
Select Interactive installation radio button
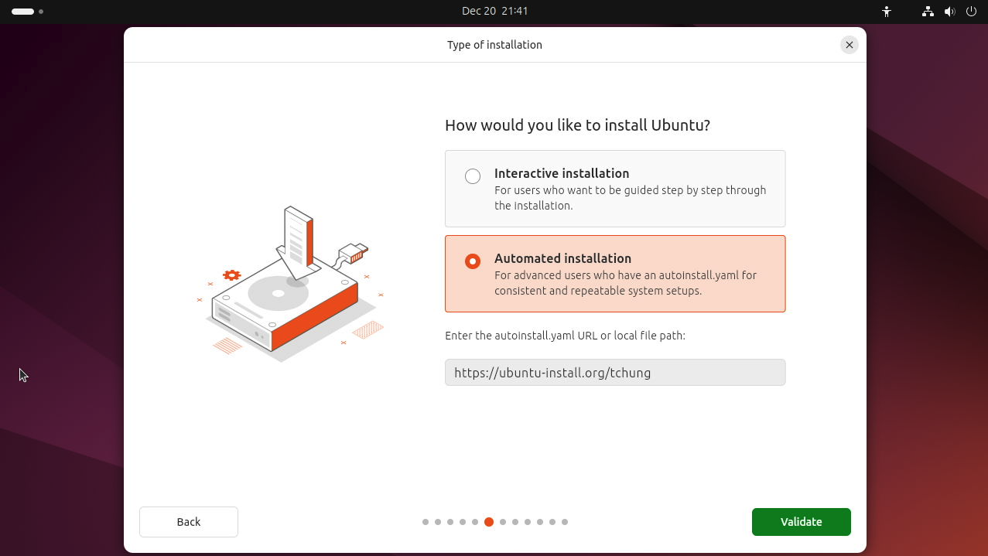473,176
